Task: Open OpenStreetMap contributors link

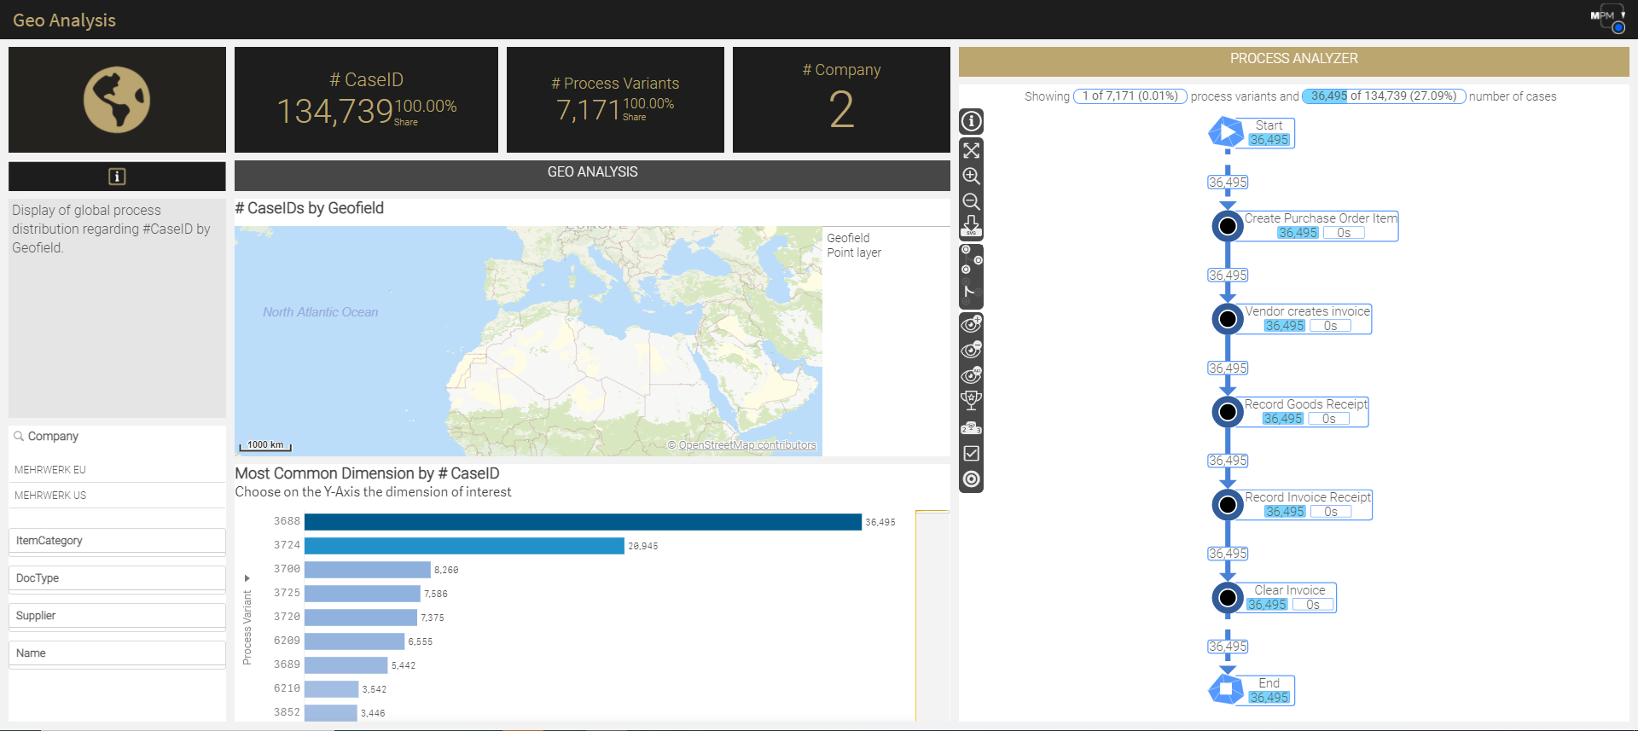Action: pos(747,445)
